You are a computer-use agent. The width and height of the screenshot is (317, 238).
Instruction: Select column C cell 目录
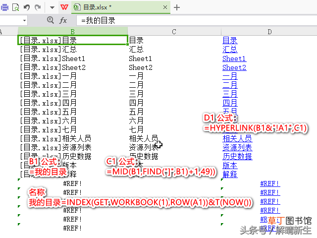174,40
